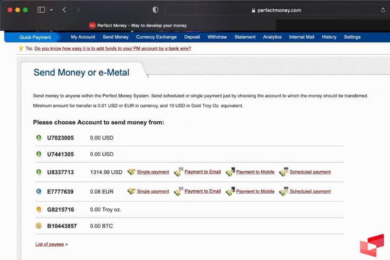Open Send Money menu item

point(116,37)
